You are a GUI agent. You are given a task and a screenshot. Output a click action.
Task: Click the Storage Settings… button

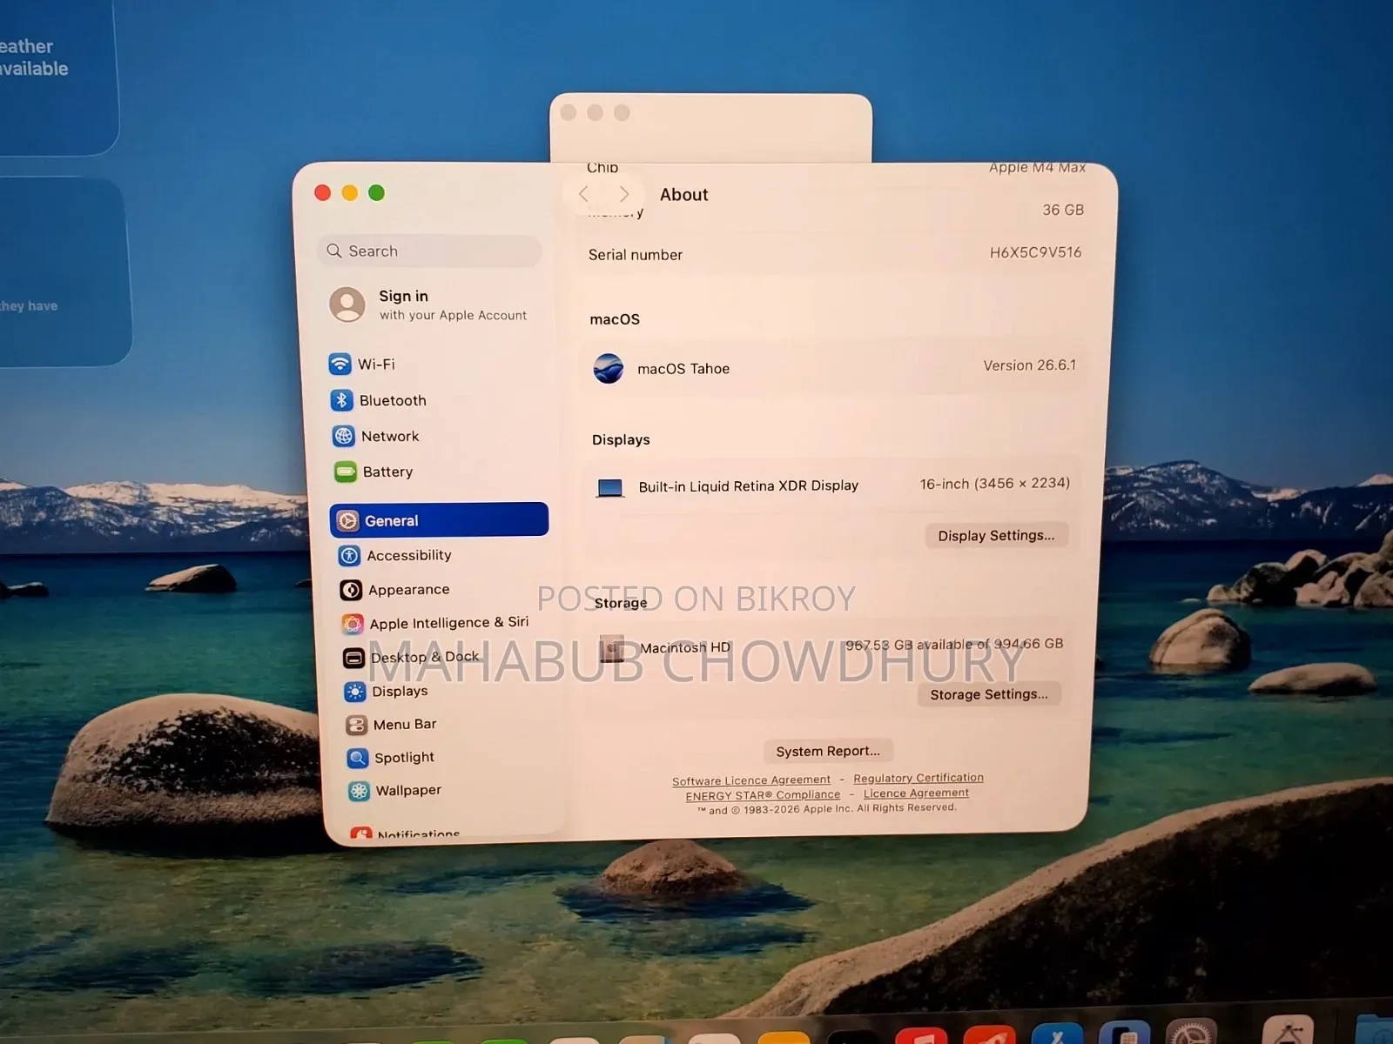tap(989, 694)
